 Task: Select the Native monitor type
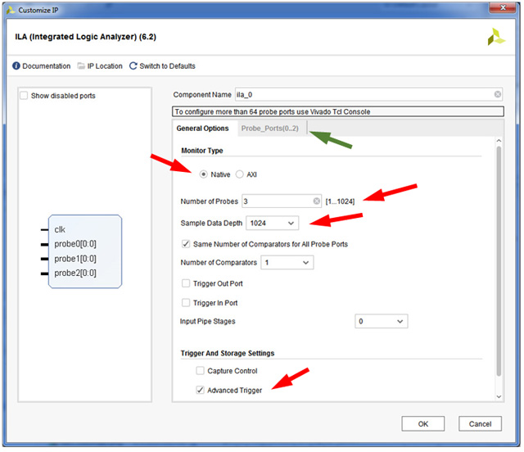coord(204,174)
